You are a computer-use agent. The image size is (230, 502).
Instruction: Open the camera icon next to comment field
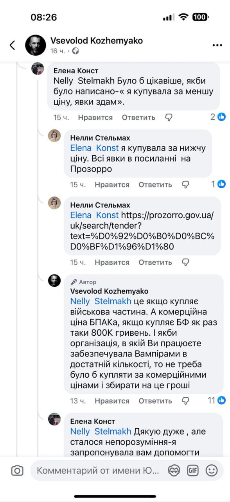coord(16,470)
